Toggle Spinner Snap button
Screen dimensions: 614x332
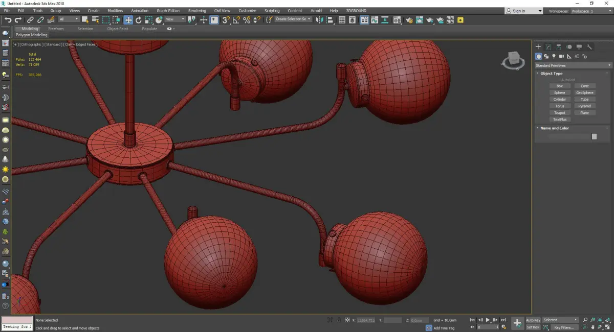pyautogui.click(x=256, y=20)
